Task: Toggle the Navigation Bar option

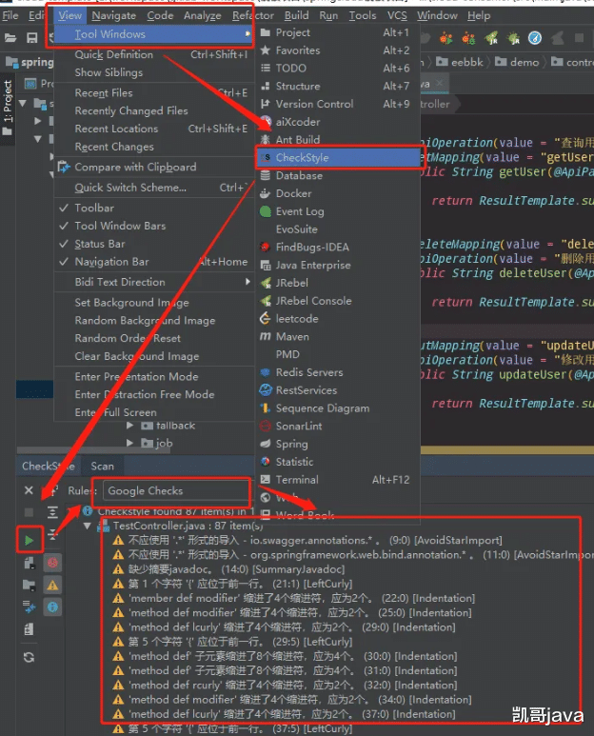Action: coord(154,262)
